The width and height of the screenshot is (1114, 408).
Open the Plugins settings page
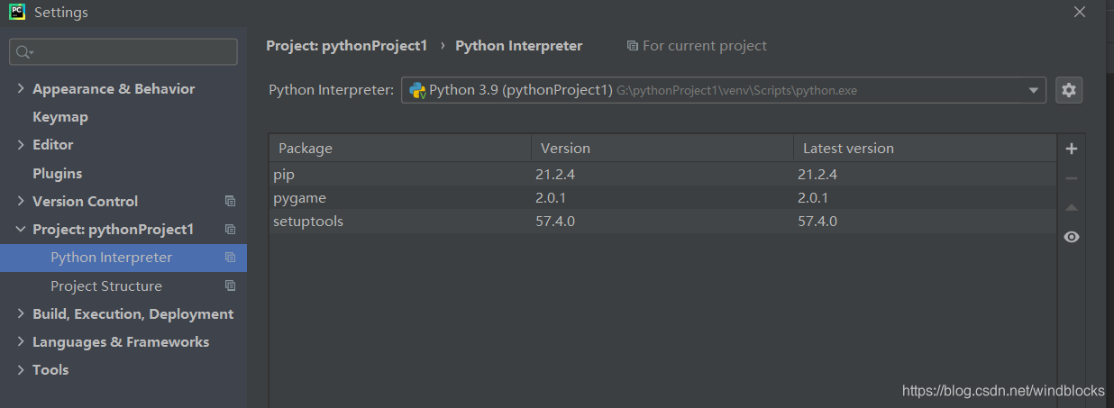57,173
